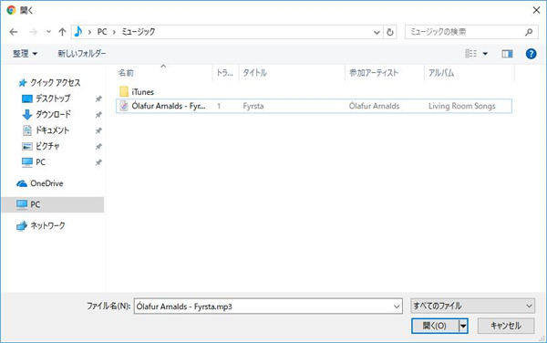Go up one folder level
The height and width of the screenshot is (343, 547).
tap(62, 32)
